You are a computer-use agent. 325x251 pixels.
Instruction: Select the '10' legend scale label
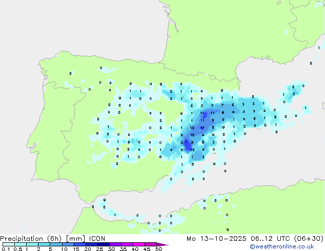[x=64, y=249]
